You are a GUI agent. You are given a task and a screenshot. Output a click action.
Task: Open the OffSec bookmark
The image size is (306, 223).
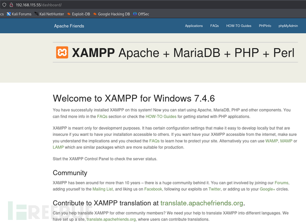141,14
